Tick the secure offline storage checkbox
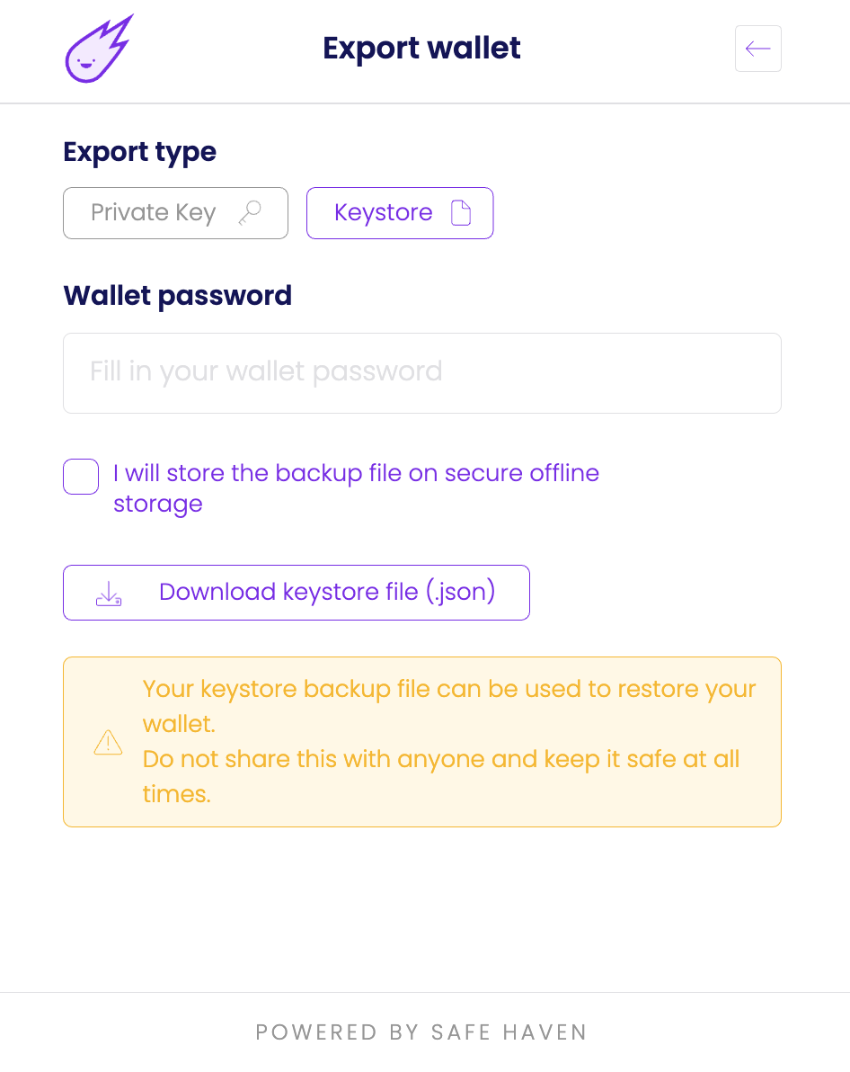This screenshot has width=850, height=1072. [81, 477]
